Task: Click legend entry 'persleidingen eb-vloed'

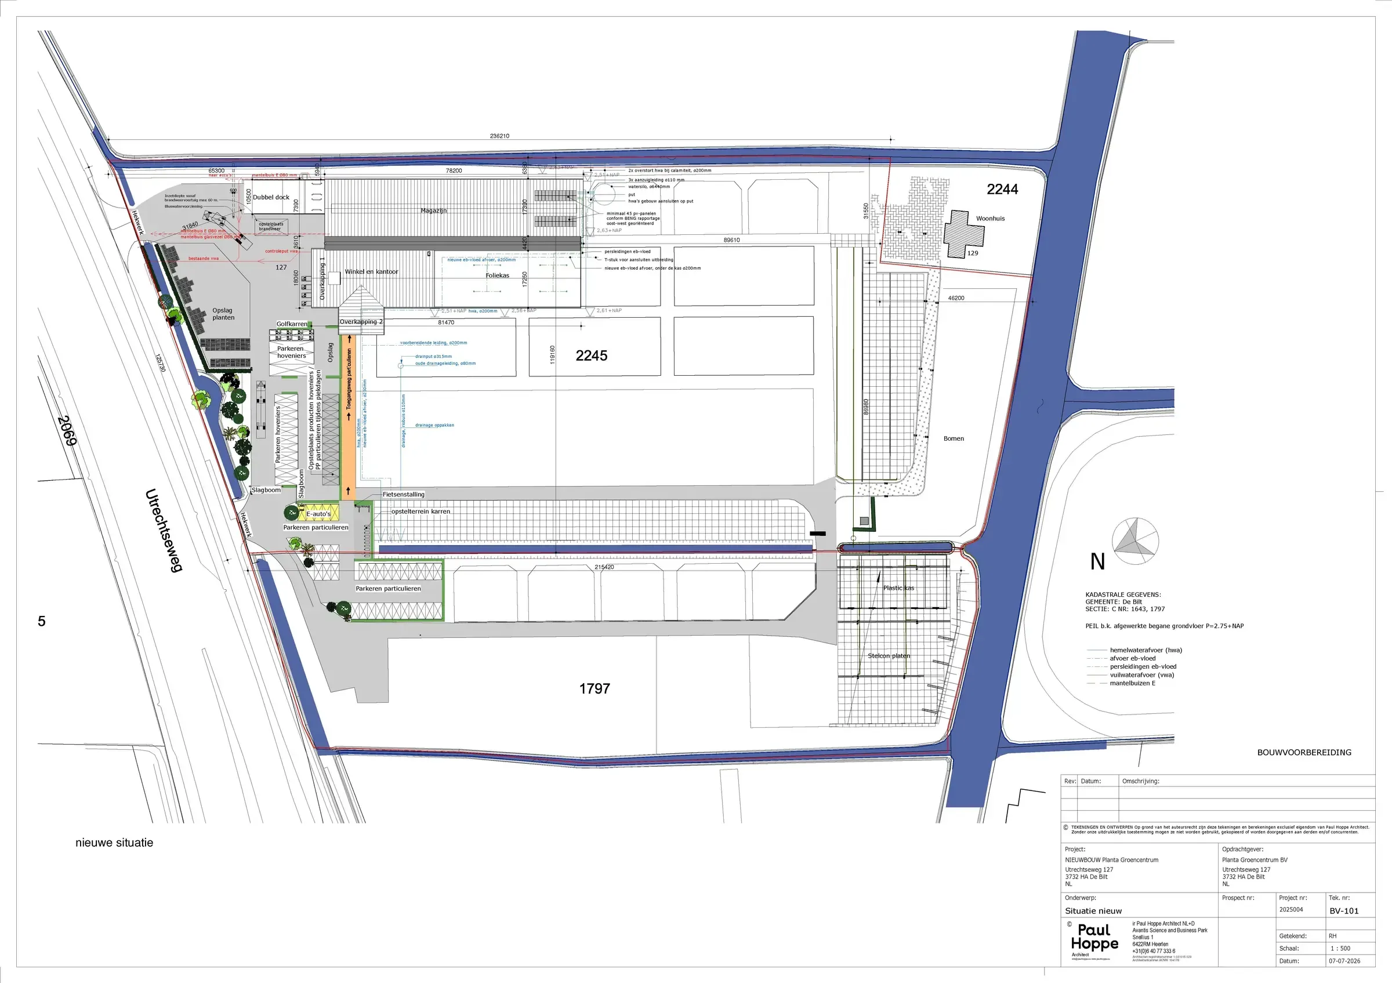Action: pos(1143,666)
